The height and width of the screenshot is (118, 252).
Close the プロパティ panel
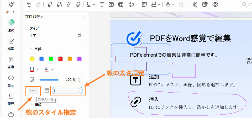[x=85, y=17]
